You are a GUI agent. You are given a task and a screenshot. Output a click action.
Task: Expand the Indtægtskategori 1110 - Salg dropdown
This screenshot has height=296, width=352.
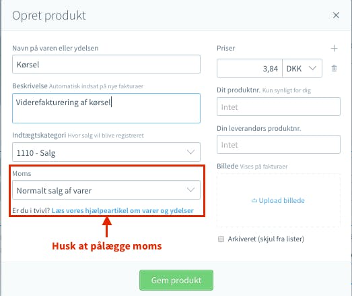tap(106, 152)
